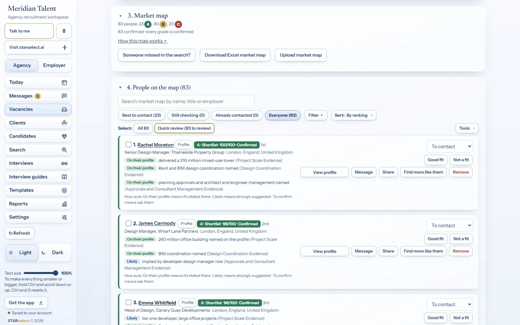Click the sliders icon in the Settings row
The height and width of the screenshot is (325, 520).
(x=64, y=217)
